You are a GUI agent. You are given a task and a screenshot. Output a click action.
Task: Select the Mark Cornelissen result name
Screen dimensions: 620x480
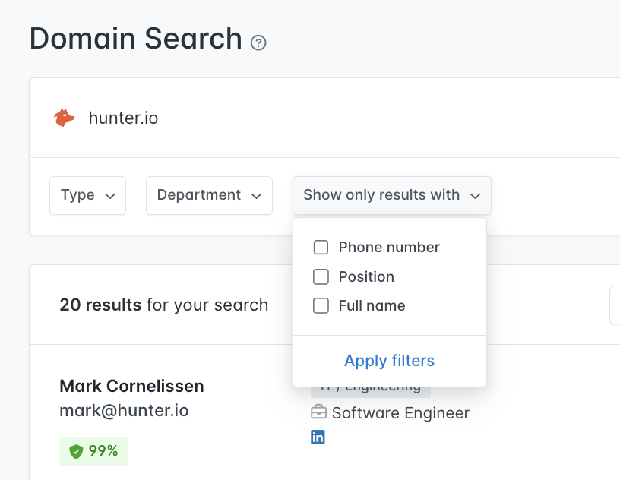[x=131, y=386]
